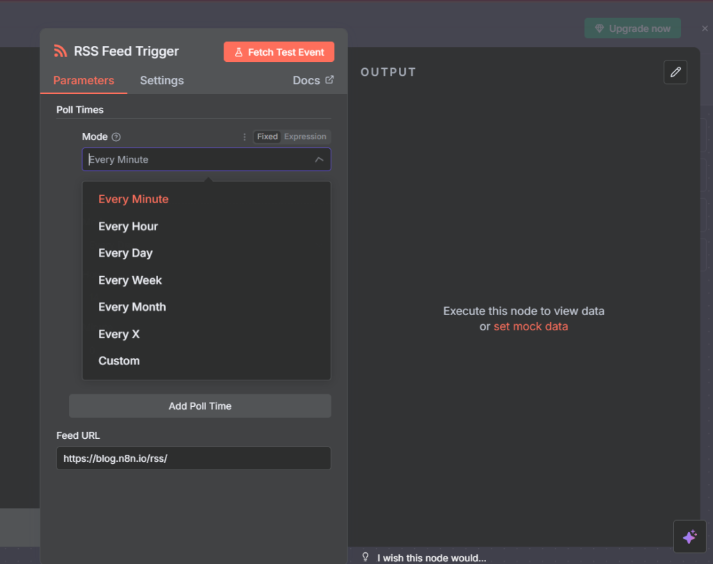Switch Mode field to Expression
This screenshot has width=713, height=564.
[305, 137]
